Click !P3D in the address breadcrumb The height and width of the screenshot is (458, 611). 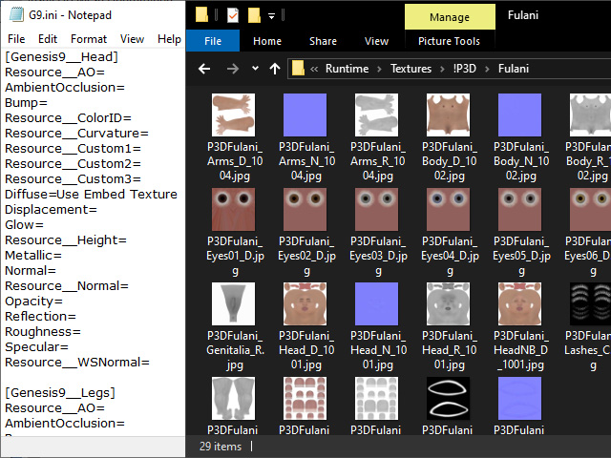coord(465,69)
